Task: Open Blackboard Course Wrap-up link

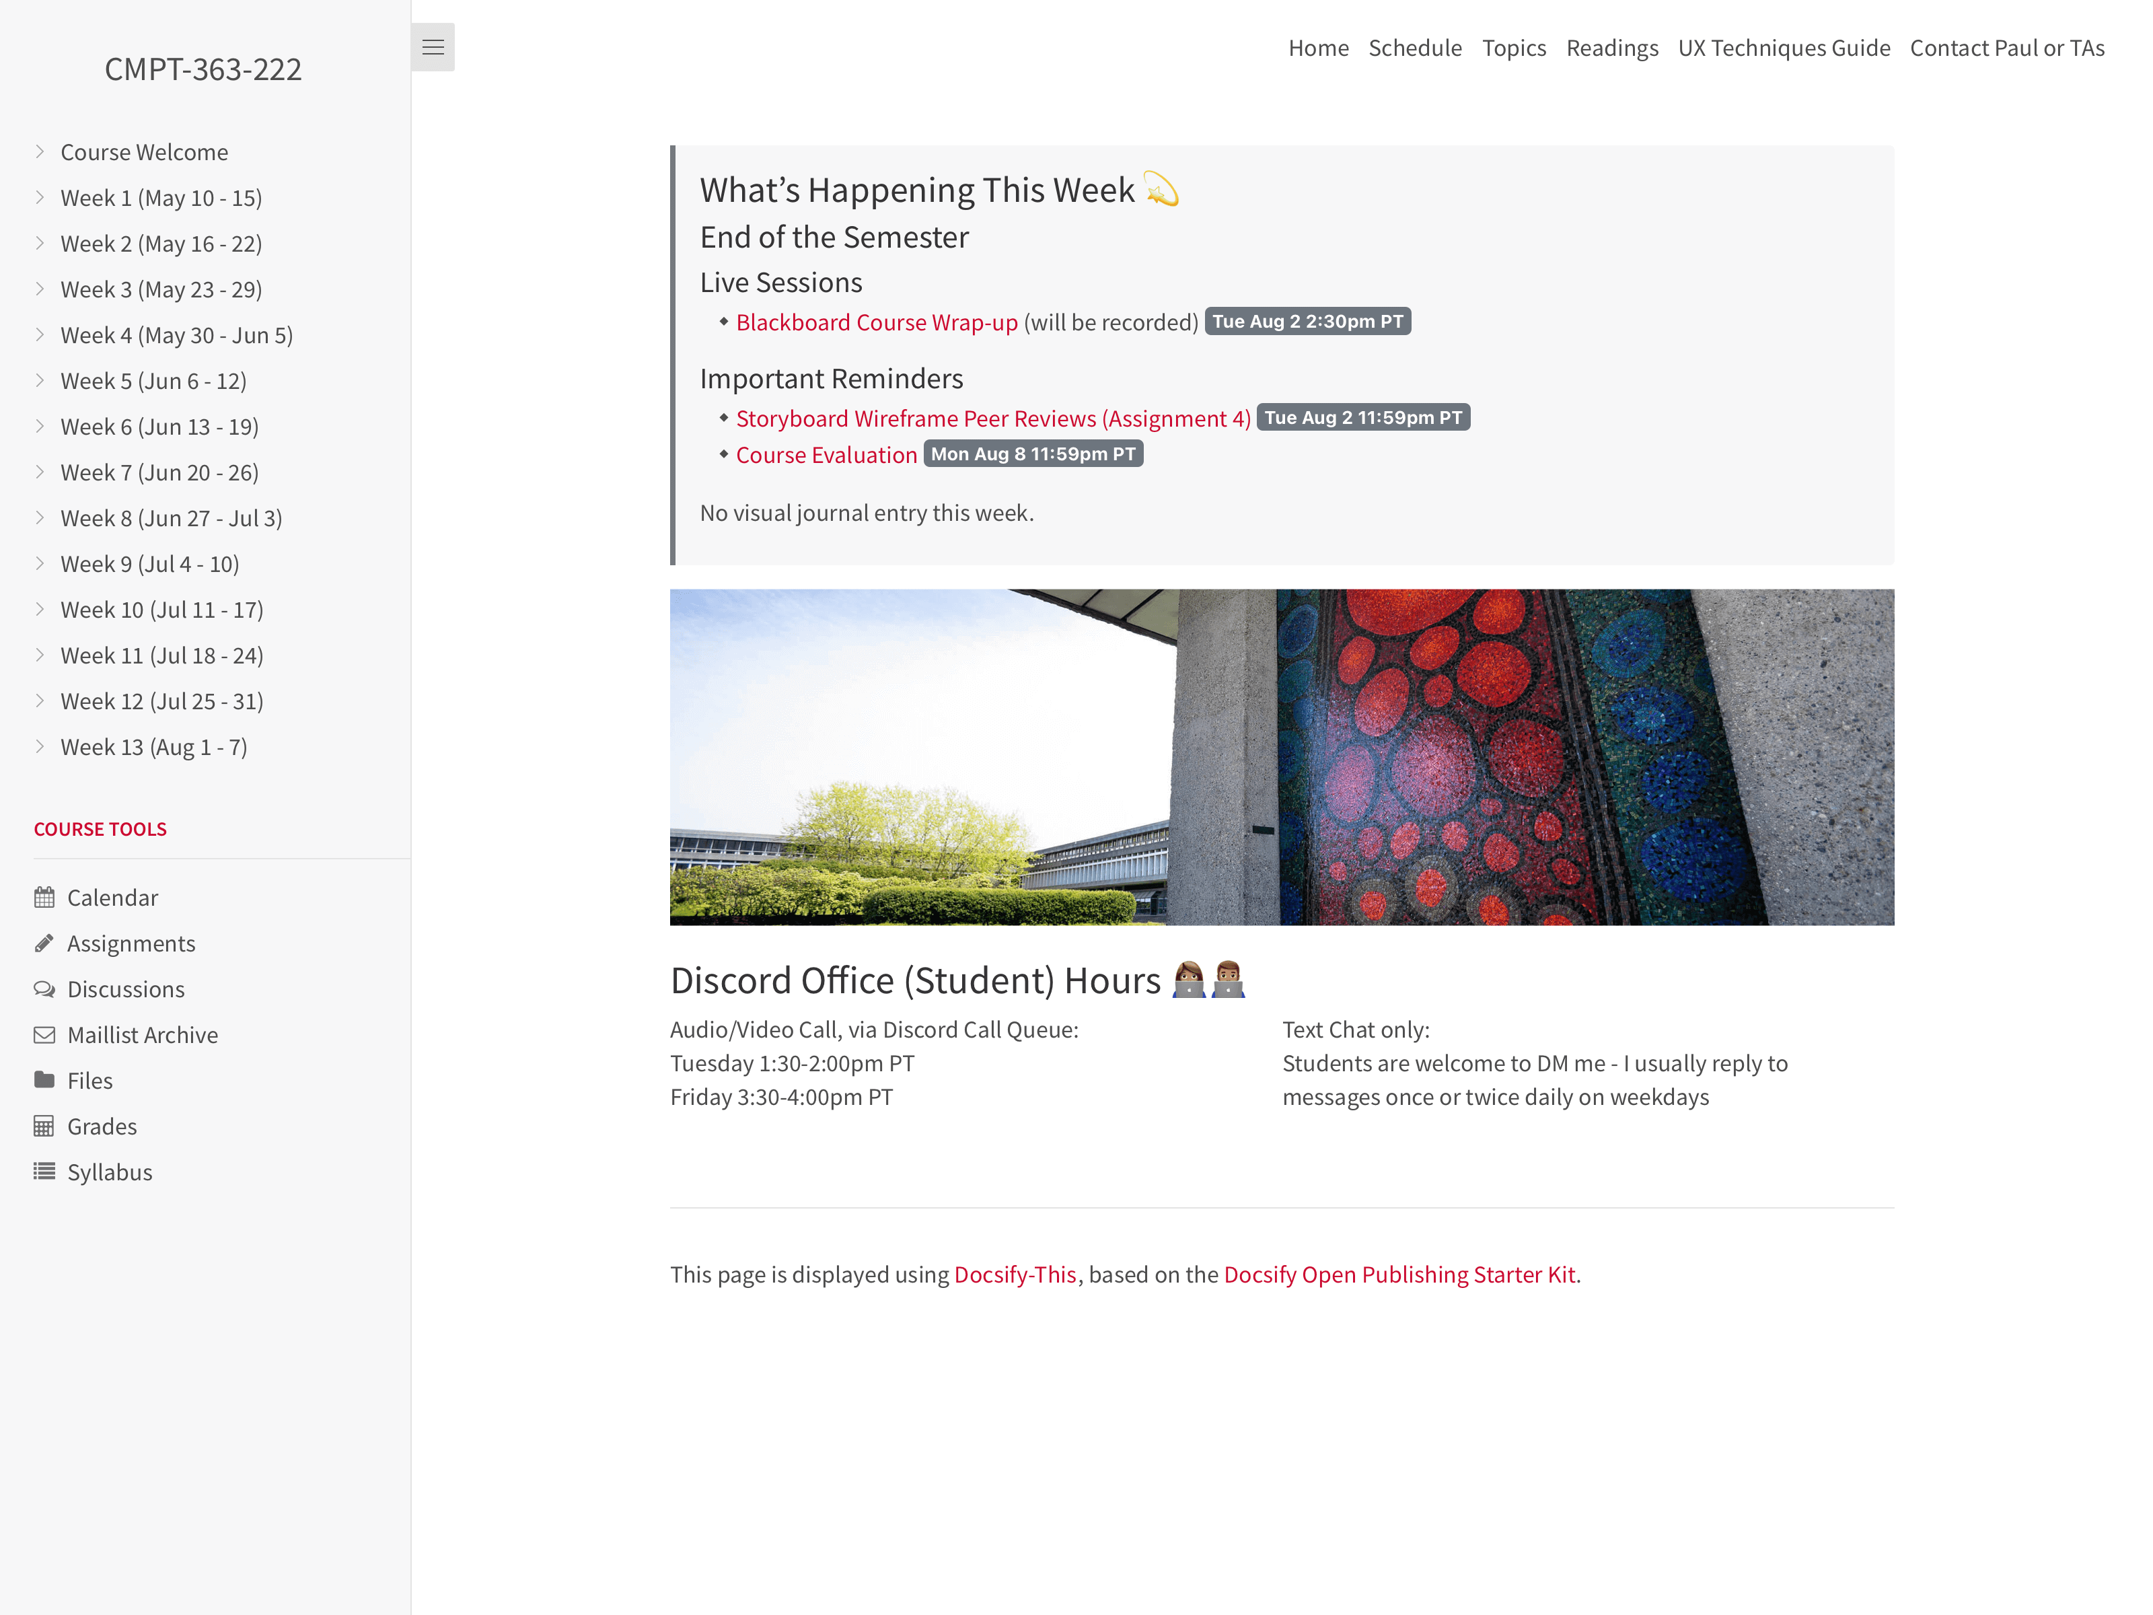Action: pyautogui.click(x=876, y=322)
